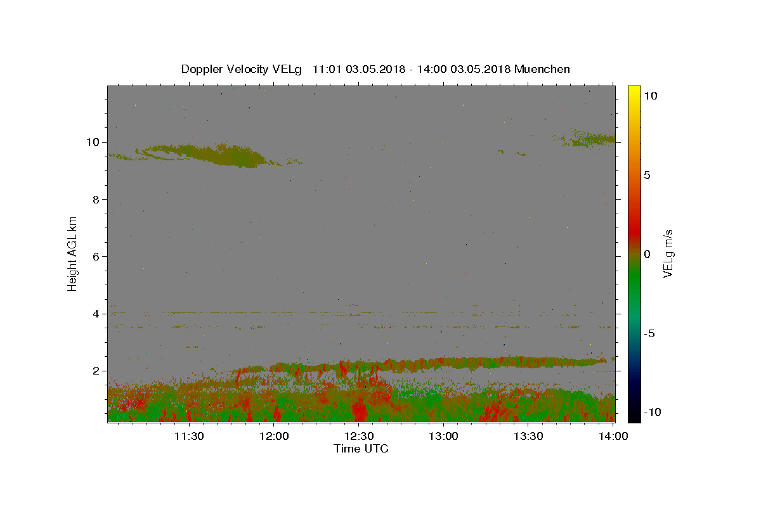Click the colorbar value -5 label
This screenshot has width=761, height=507.
pyautogui.click(x=649, y=333)
